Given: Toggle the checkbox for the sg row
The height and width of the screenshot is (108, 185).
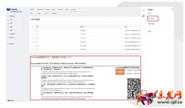Looking at the screenshot, I should 33,49.
